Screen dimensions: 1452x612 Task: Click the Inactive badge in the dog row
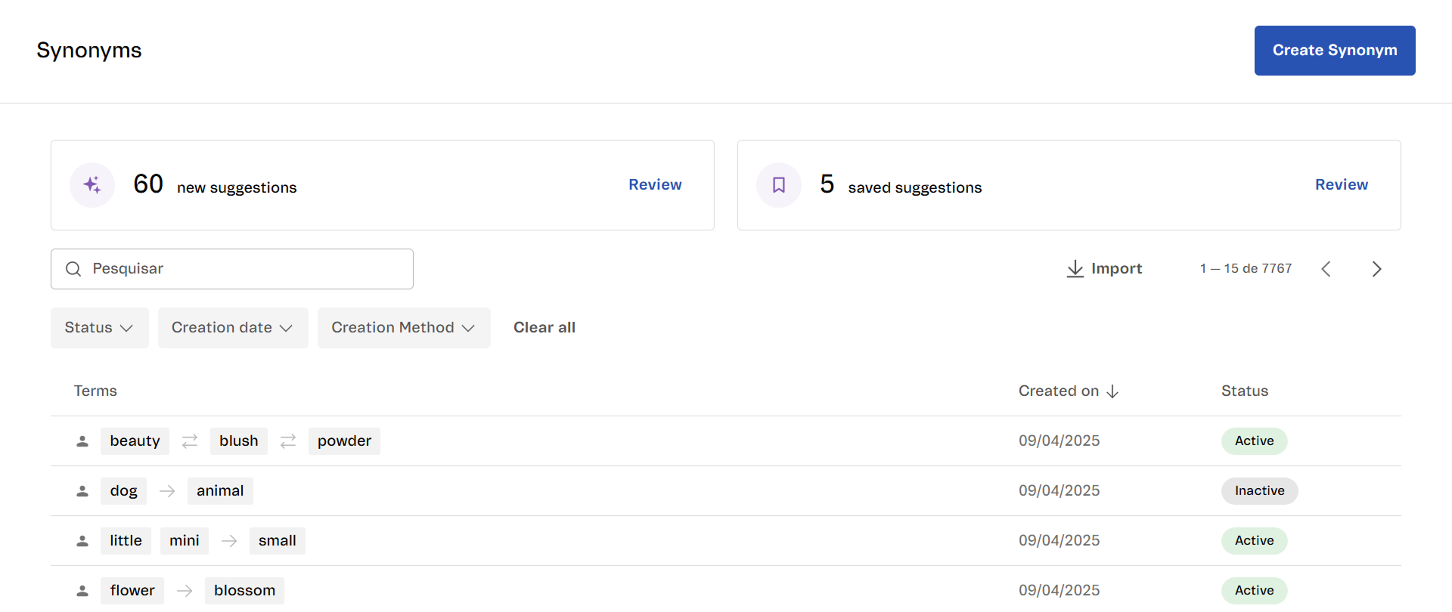tap(1260, 491)
